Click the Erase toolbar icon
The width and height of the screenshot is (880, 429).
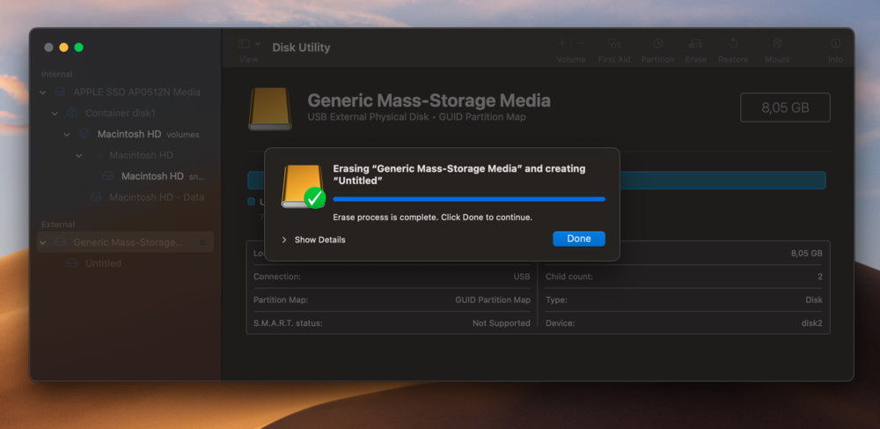coord(696,44)
